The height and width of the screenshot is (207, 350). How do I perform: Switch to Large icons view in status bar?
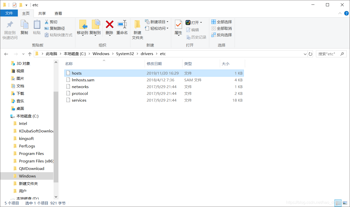(345, 203)
